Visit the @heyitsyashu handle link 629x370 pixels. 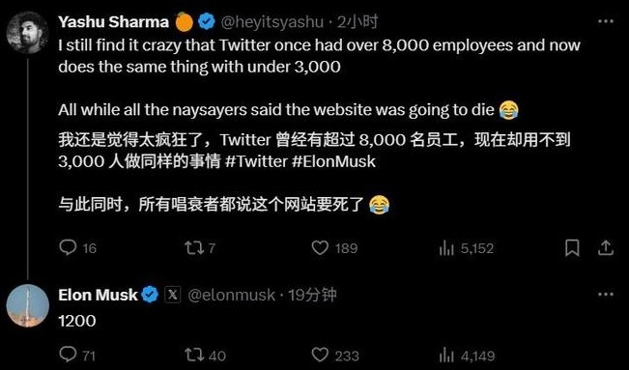(x=272, y=21)
